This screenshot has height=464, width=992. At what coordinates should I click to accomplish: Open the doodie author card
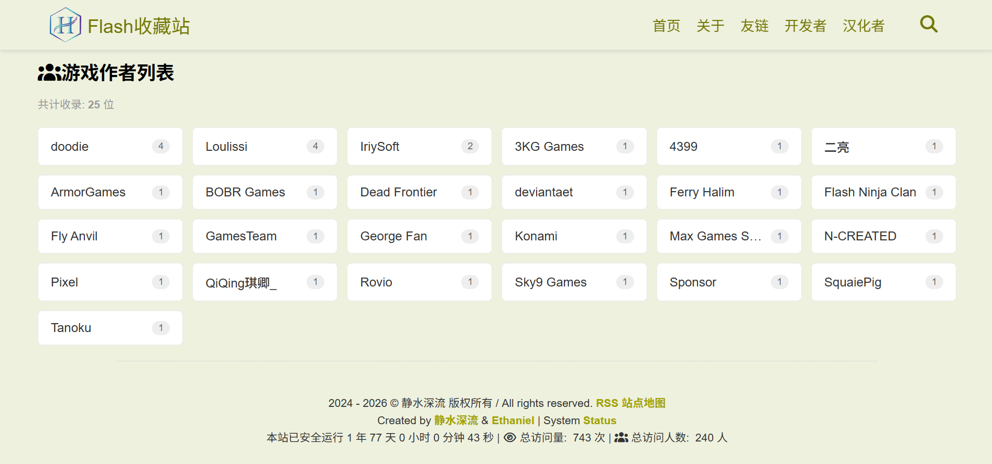[110, 147]
